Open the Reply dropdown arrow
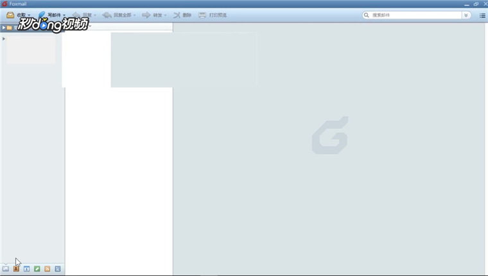The height and width of the screenshot is (276, 488). pyautogui.click(x=95, y=15)
